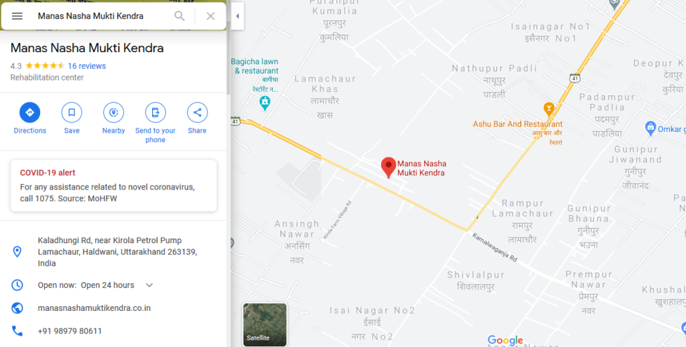Select Bagicha lawn & restaurant marker
686x347 pixels.
tap(265, 103)
